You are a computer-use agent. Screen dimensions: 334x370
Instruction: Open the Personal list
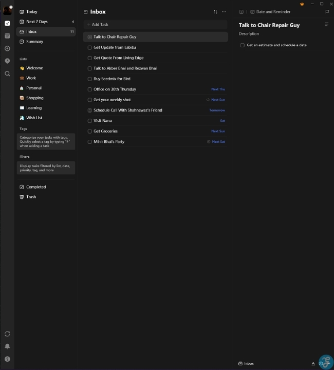tap(46, 88)
